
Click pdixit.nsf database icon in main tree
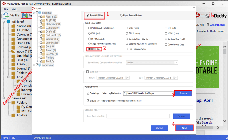(x=9, y=22)
